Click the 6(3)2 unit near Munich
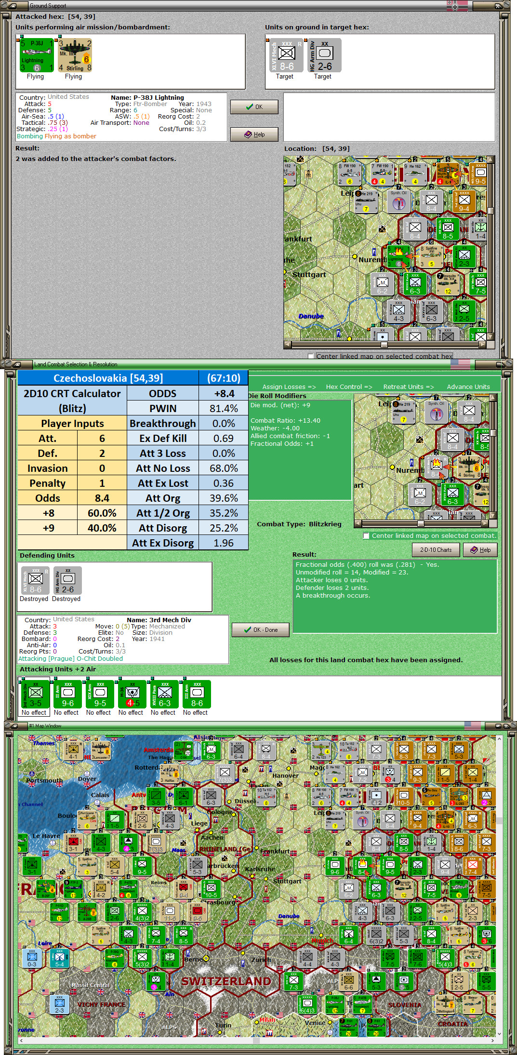This screenshot has width=517, height=1055. (x=376, y=935)
